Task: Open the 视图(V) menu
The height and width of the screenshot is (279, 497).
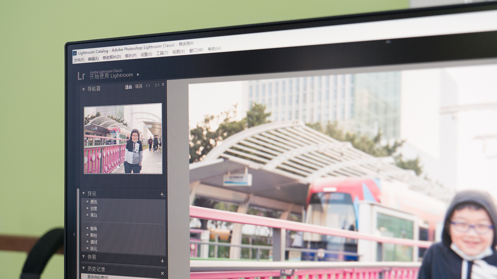Action: [179, 51]
